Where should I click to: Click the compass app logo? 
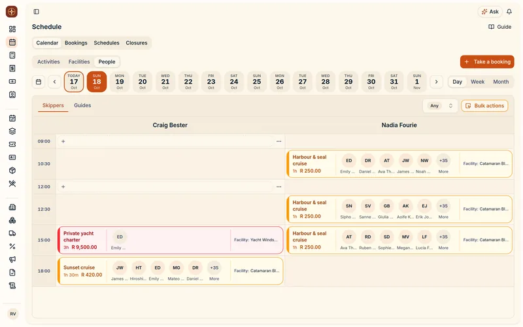(x=12, y=12)
